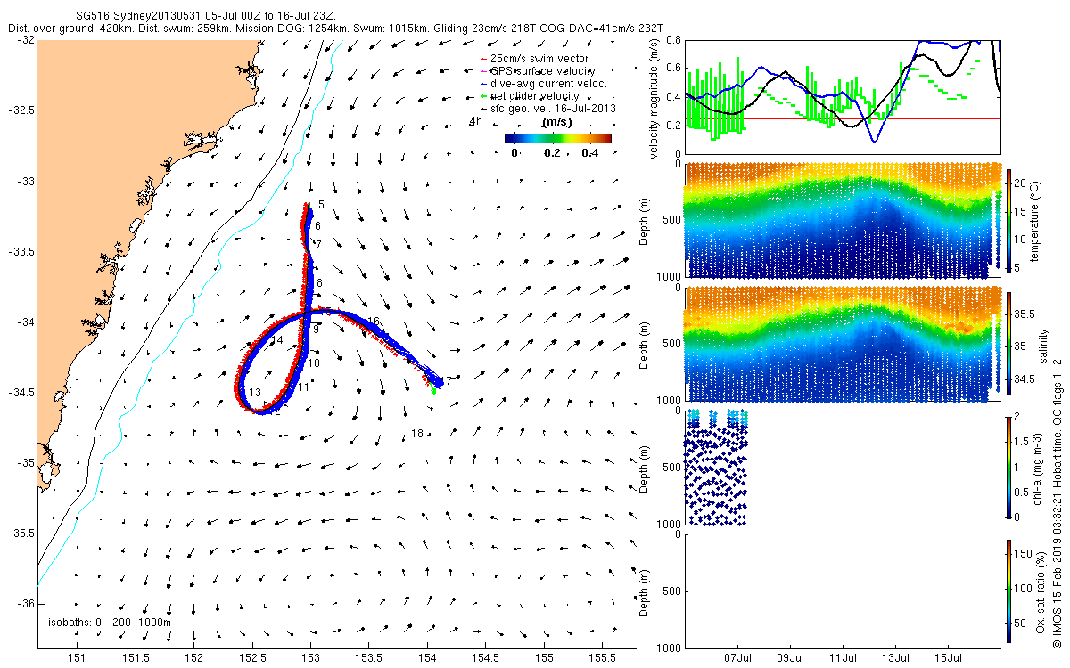Viewport: 1070px width, 668px height.
Task: Click the chl-a (mg m-3) colorbar
Action: [x=1009, y=466]
